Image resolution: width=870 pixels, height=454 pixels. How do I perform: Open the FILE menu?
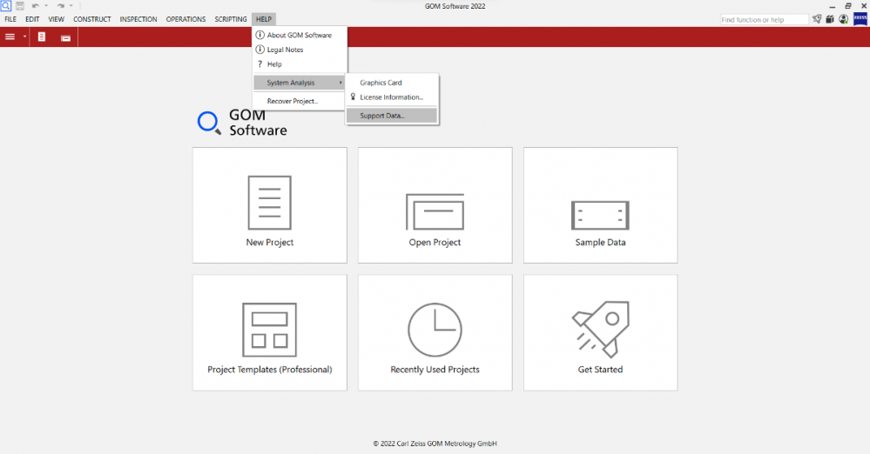pos(10,19)
